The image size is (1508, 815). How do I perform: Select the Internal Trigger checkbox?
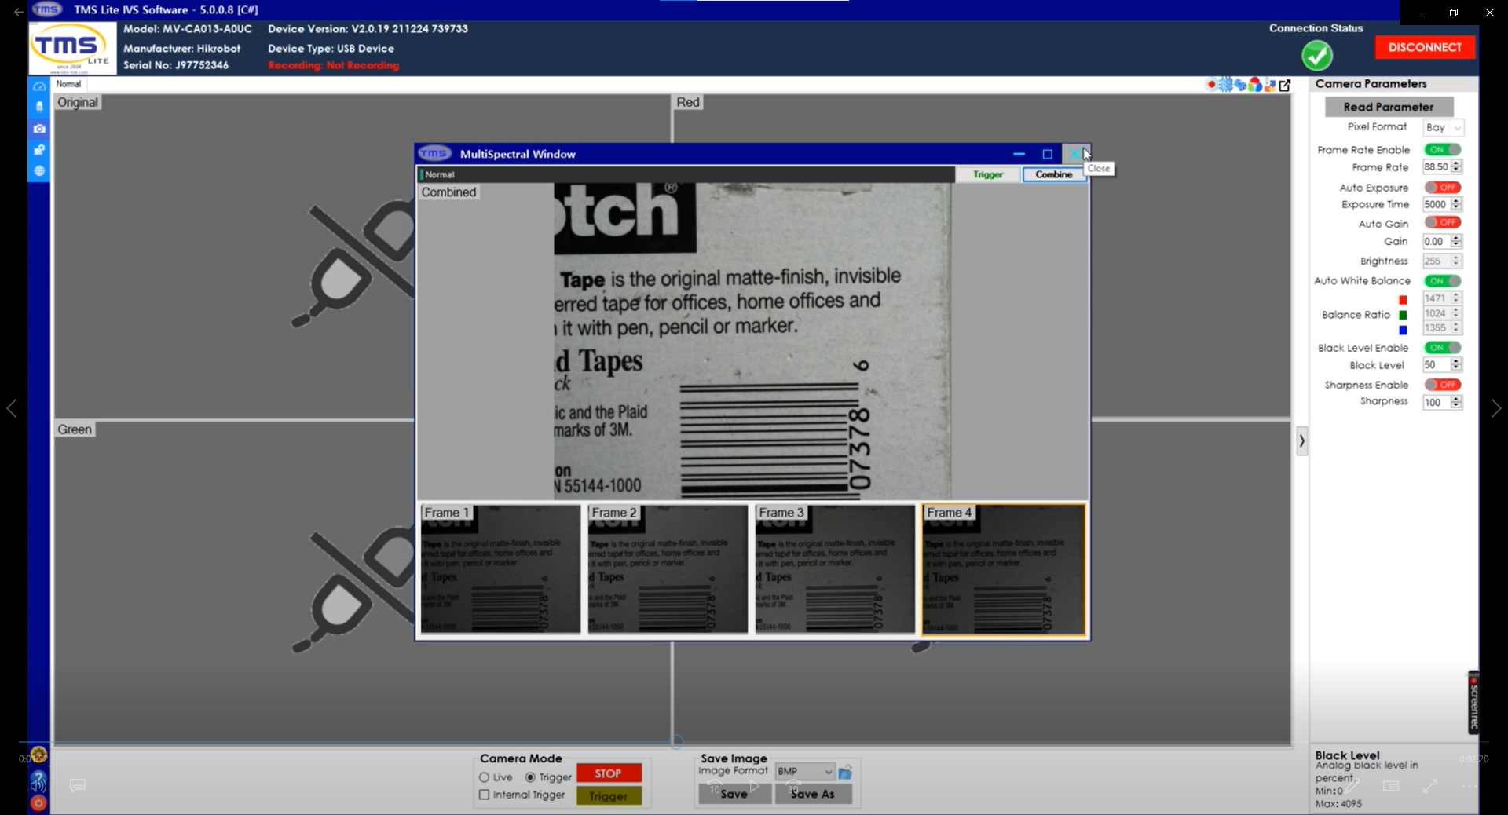pyautogui.click(x=485, y=795)
